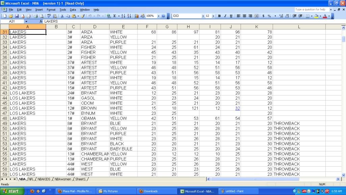Click the Insert Hyperlink globe icon
Screen dimensions: 346x195
(x=108, y=16)
